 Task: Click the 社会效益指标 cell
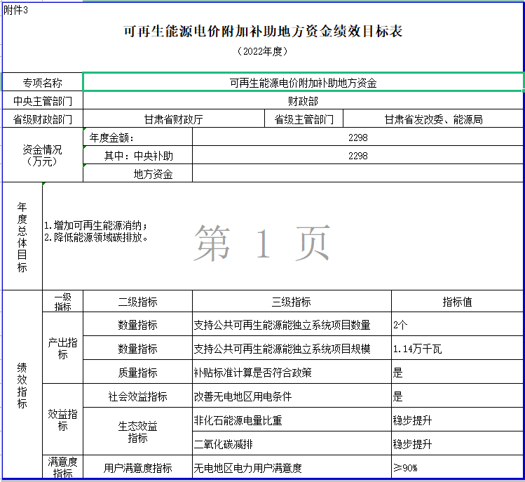(137, 396)
